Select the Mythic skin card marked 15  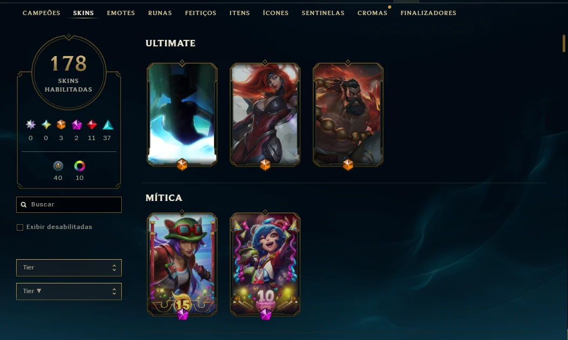tap(182, 265)
